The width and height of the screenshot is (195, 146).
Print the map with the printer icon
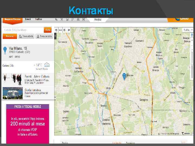(x=56, y=30)
